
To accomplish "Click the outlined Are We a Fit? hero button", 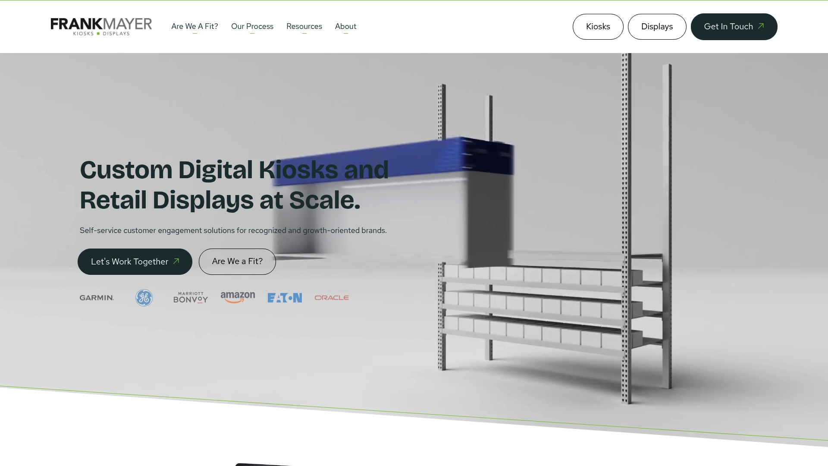I will click(237, 261).
